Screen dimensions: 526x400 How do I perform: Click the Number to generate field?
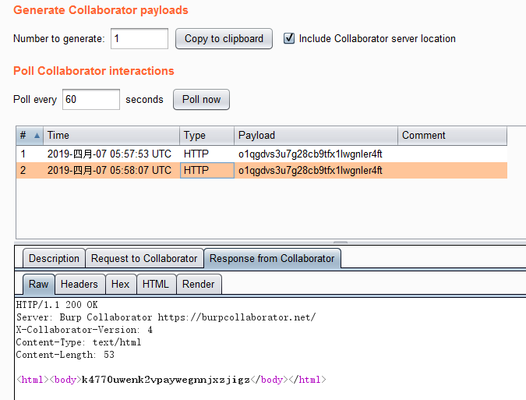coord(139,39)
